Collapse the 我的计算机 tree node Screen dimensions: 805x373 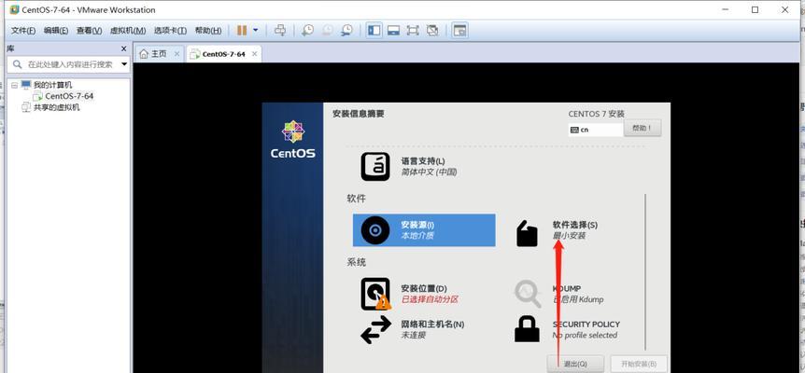tap(14, 85)
